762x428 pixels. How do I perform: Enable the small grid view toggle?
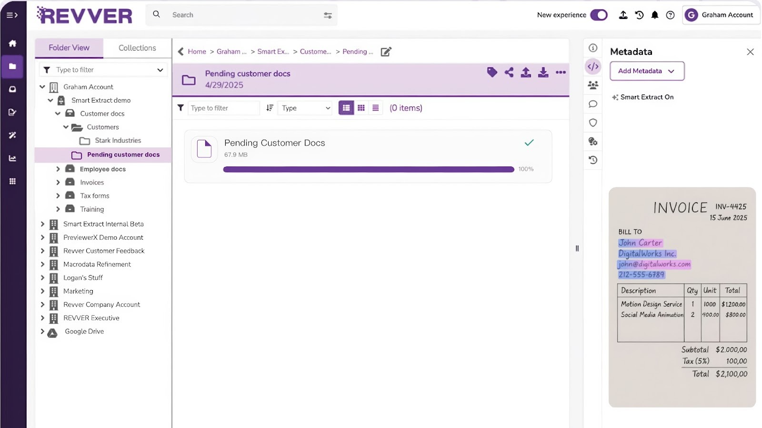[361, 107]
